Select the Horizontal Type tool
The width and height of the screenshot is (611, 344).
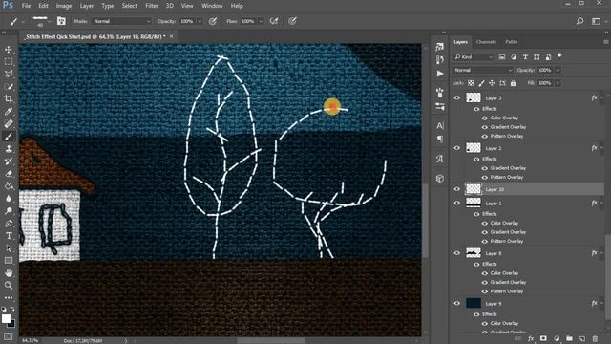[9, 236]
